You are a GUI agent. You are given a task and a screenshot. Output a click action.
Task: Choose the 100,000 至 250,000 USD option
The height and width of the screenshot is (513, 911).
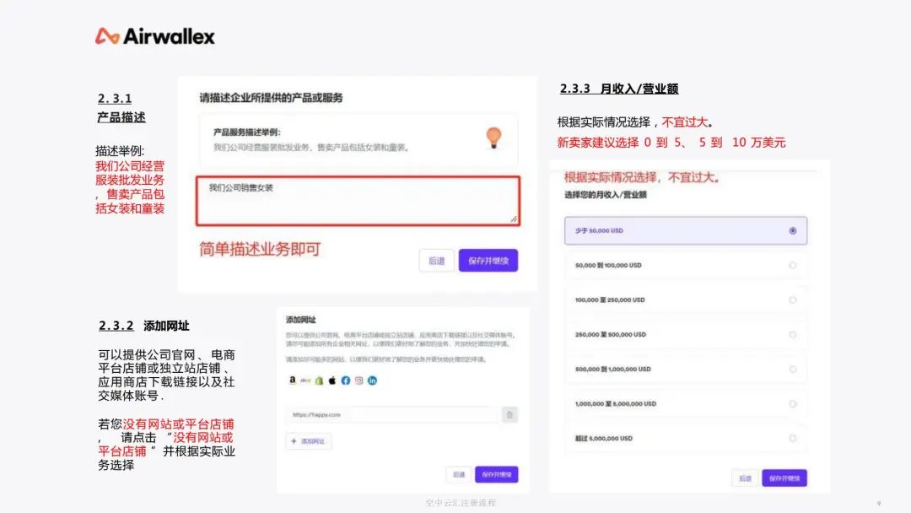[792, 300]
